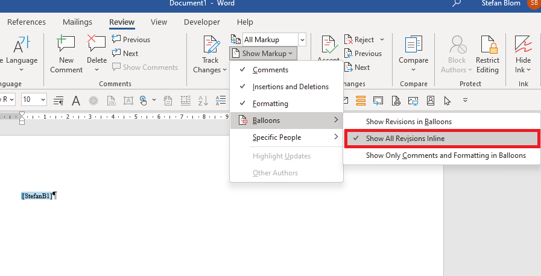Click the paragraph marks toolbar icon
541x276 pixels.
pos(59,101)
